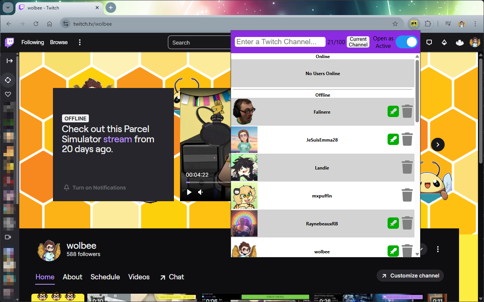The width and height of the screenshot is (484, 302).
Task: Open the channel options three-dot menu
Action: (x=438, y=249)
